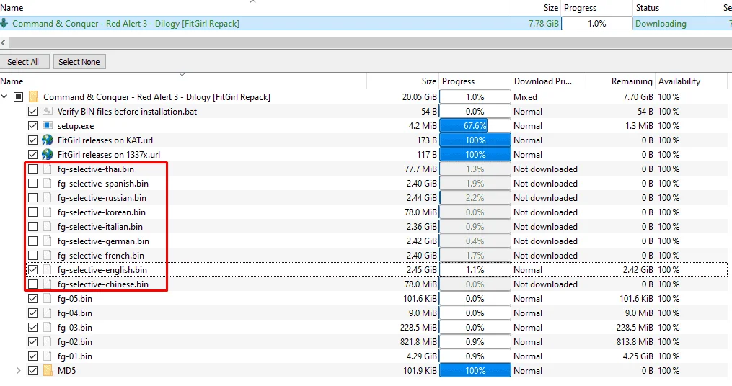Click the torrent's 1.0% progress bar at top
This screenshot has height=386, width=732.
tap(596, 23)
